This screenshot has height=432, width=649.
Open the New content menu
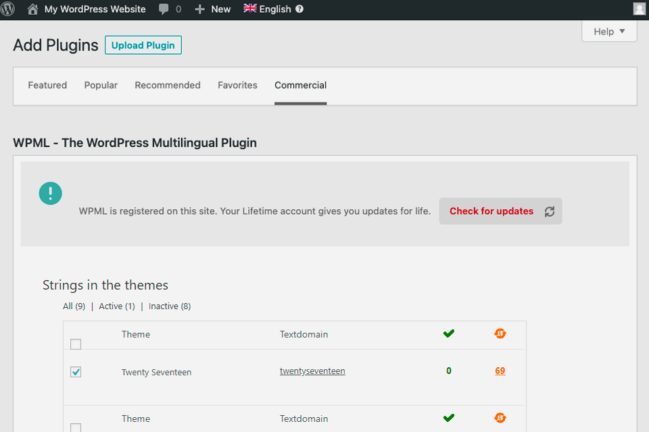pos(220,9)
